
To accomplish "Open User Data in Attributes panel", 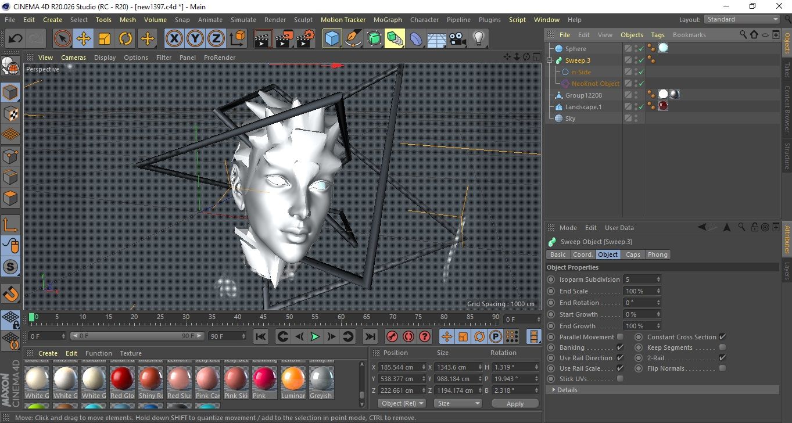I will [x=619, y=228].
